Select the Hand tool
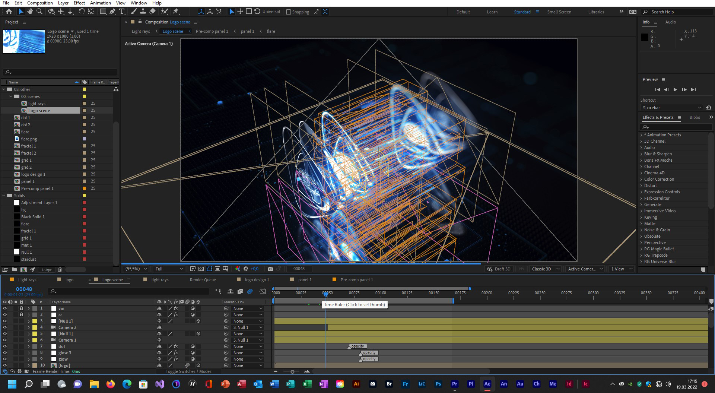 pyautogui.click(x=30, y=12)
